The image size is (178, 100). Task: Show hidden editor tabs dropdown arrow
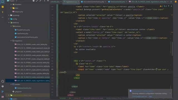171,2
